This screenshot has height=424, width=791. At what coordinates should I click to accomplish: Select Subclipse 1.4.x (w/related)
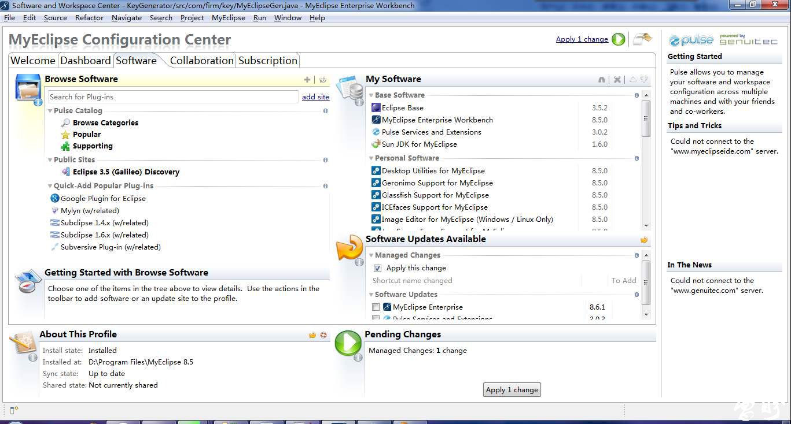(105, 223)
